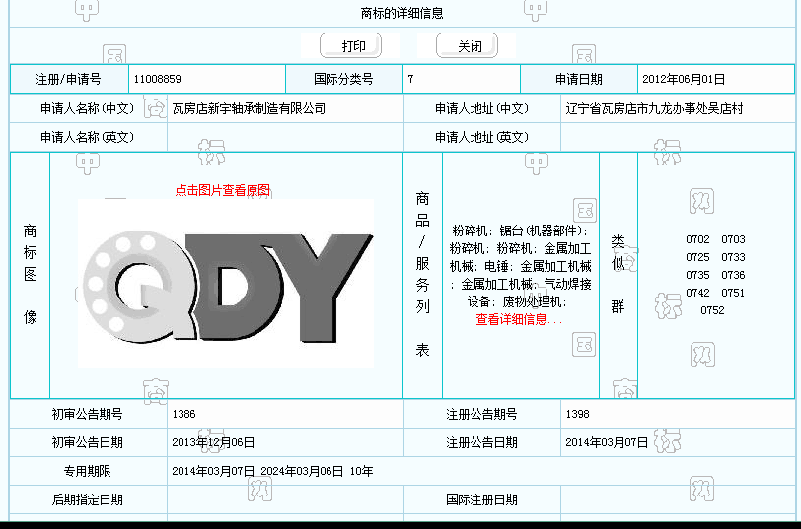Click applicant address 辽宁省瓦房店市九龙办事处吴店村
801x529 pixels.
tap(654, 108)
